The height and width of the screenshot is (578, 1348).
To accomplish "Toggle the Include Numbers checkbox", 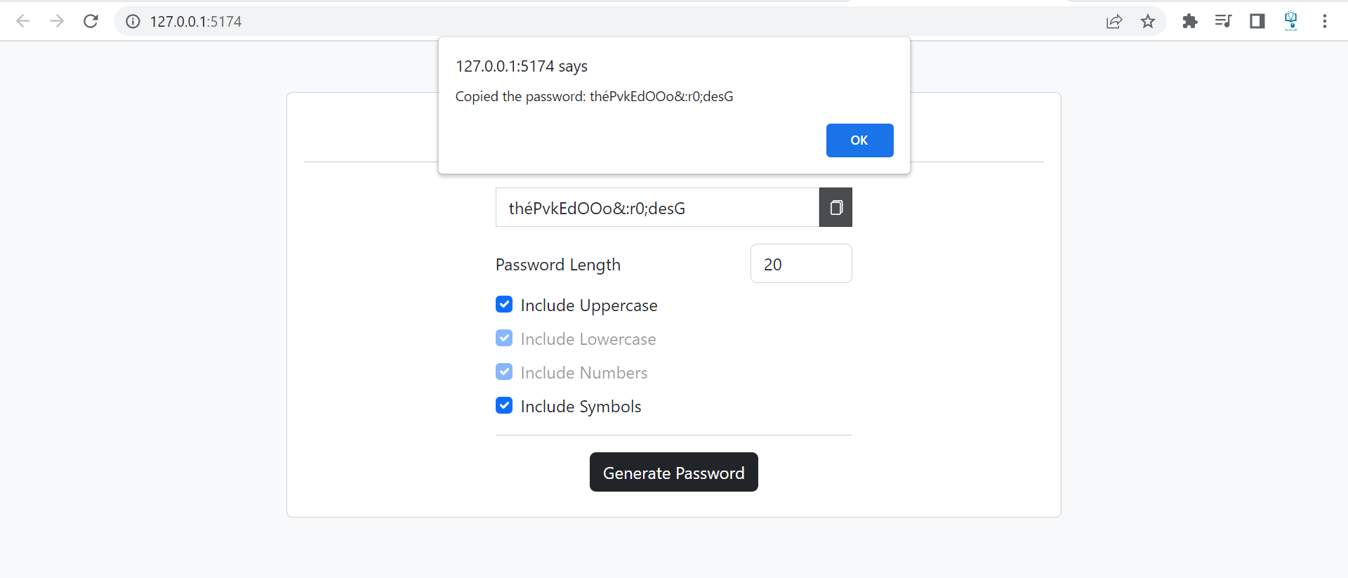I will coord(504,372).
